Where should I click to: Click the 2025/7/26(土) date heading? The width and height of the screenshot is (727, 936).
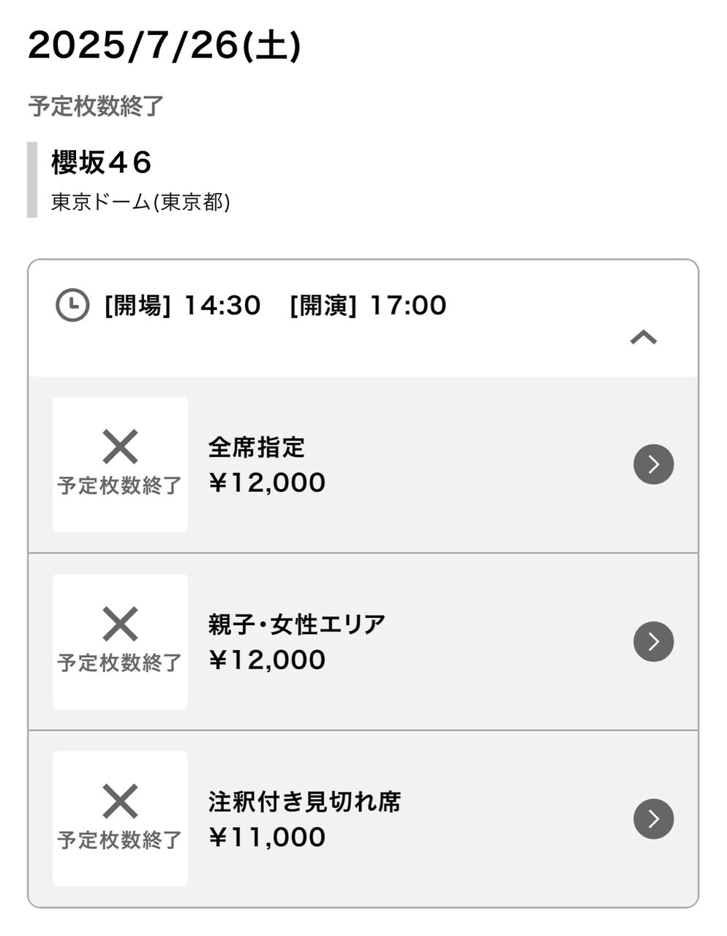(x=165, y=46)
